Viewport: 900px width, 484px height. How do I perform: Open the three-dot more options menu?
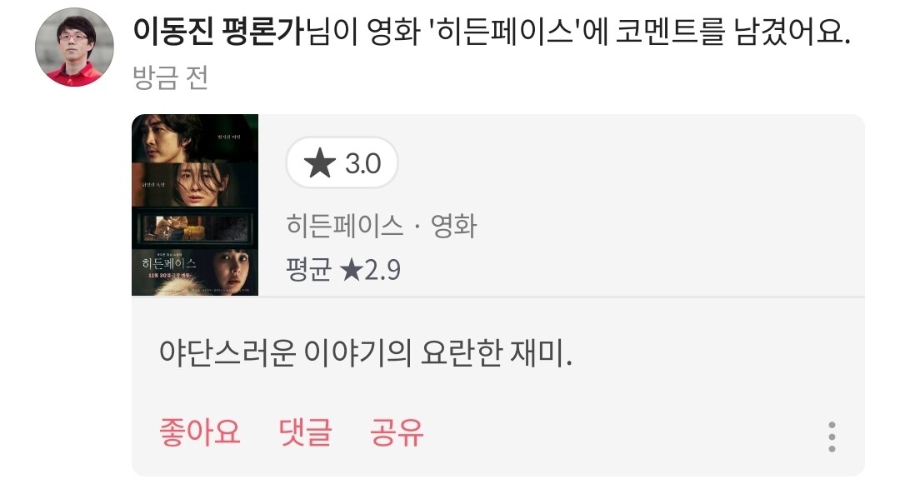pos(832,437)
